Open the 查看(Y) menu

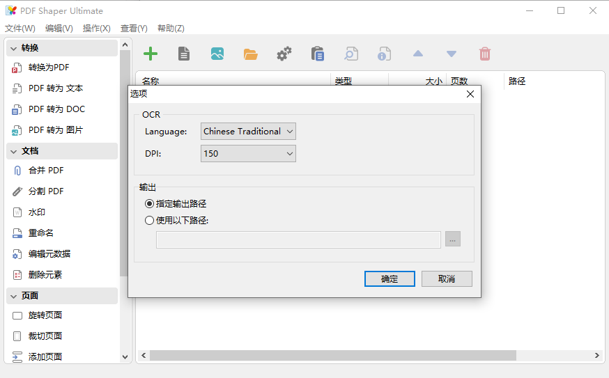[x=134, y=29]
